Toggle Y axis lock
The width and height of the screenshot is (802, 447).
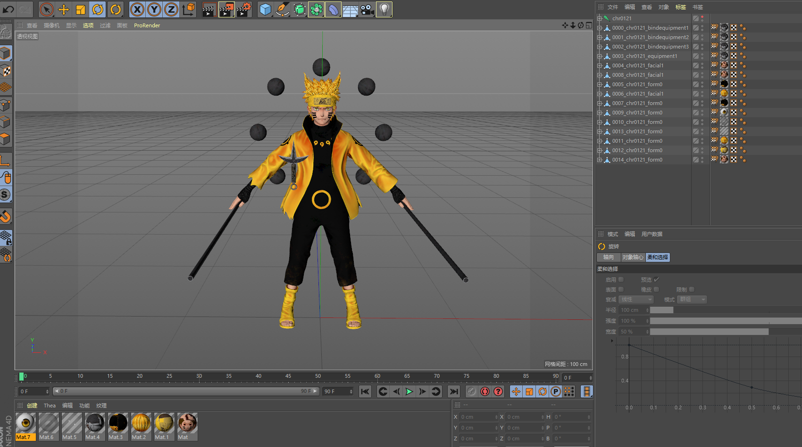point(154,9)
